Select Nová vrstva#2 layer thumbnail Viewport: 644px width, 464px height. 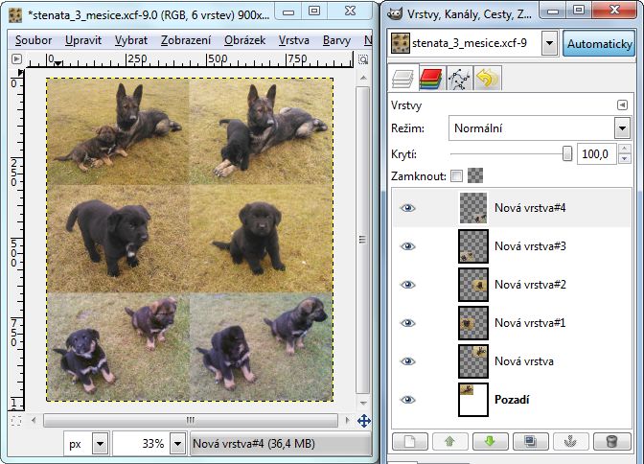(x=473, y=285)
